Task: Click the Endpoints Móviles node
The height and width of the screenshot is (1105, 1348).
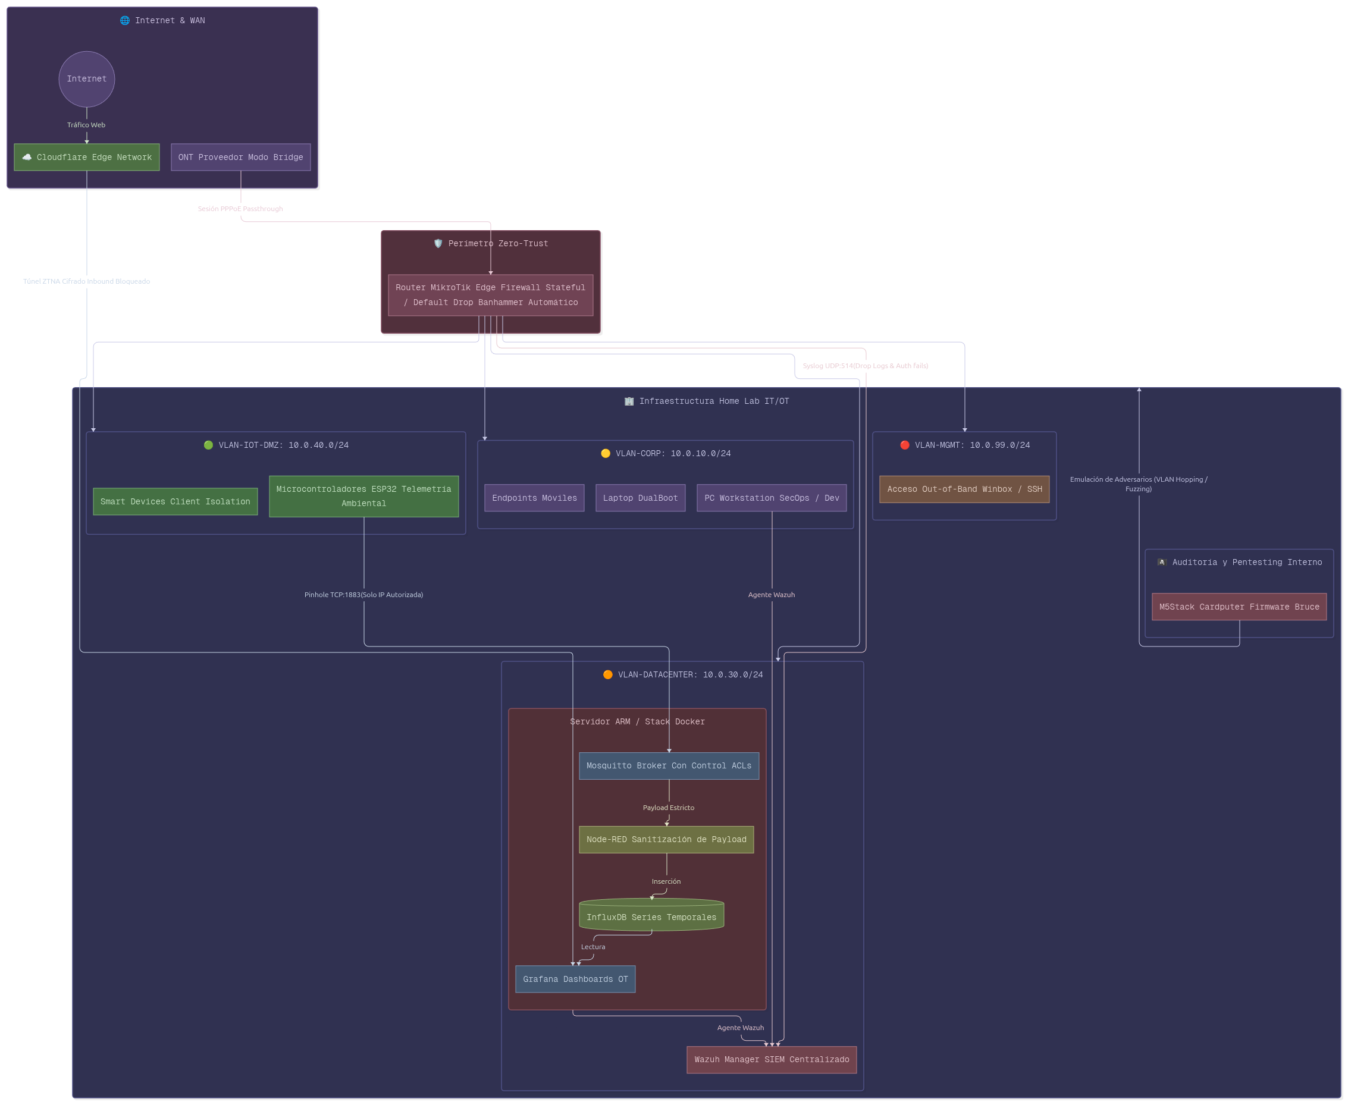Action: click(534, 498)
